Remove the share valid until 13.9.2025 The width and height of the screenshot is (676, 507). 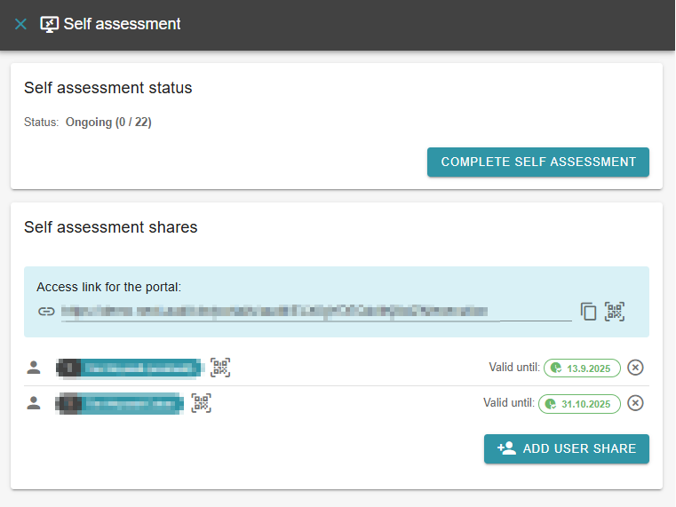point(635,368)
